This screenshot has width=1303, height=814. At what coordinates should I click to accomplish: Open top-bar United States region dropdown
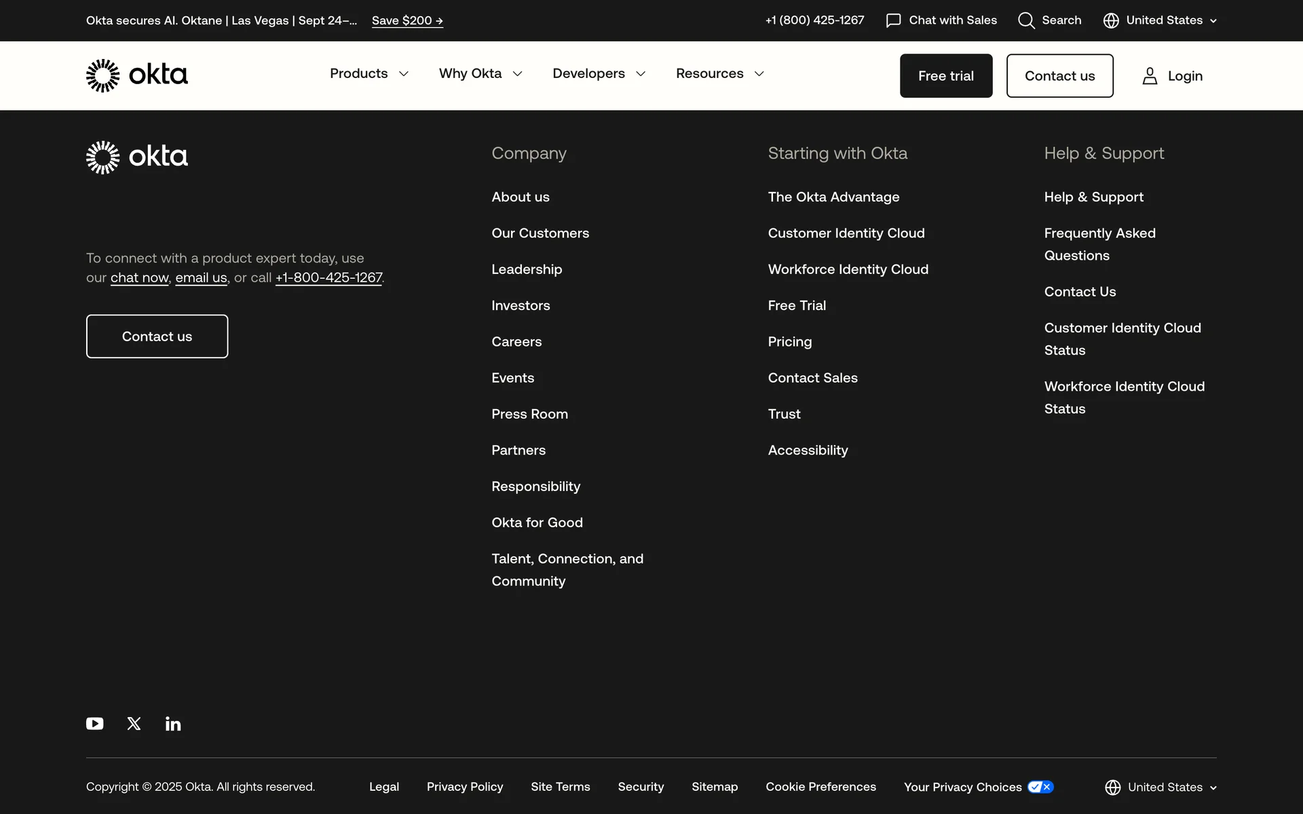click(1159, 20)
